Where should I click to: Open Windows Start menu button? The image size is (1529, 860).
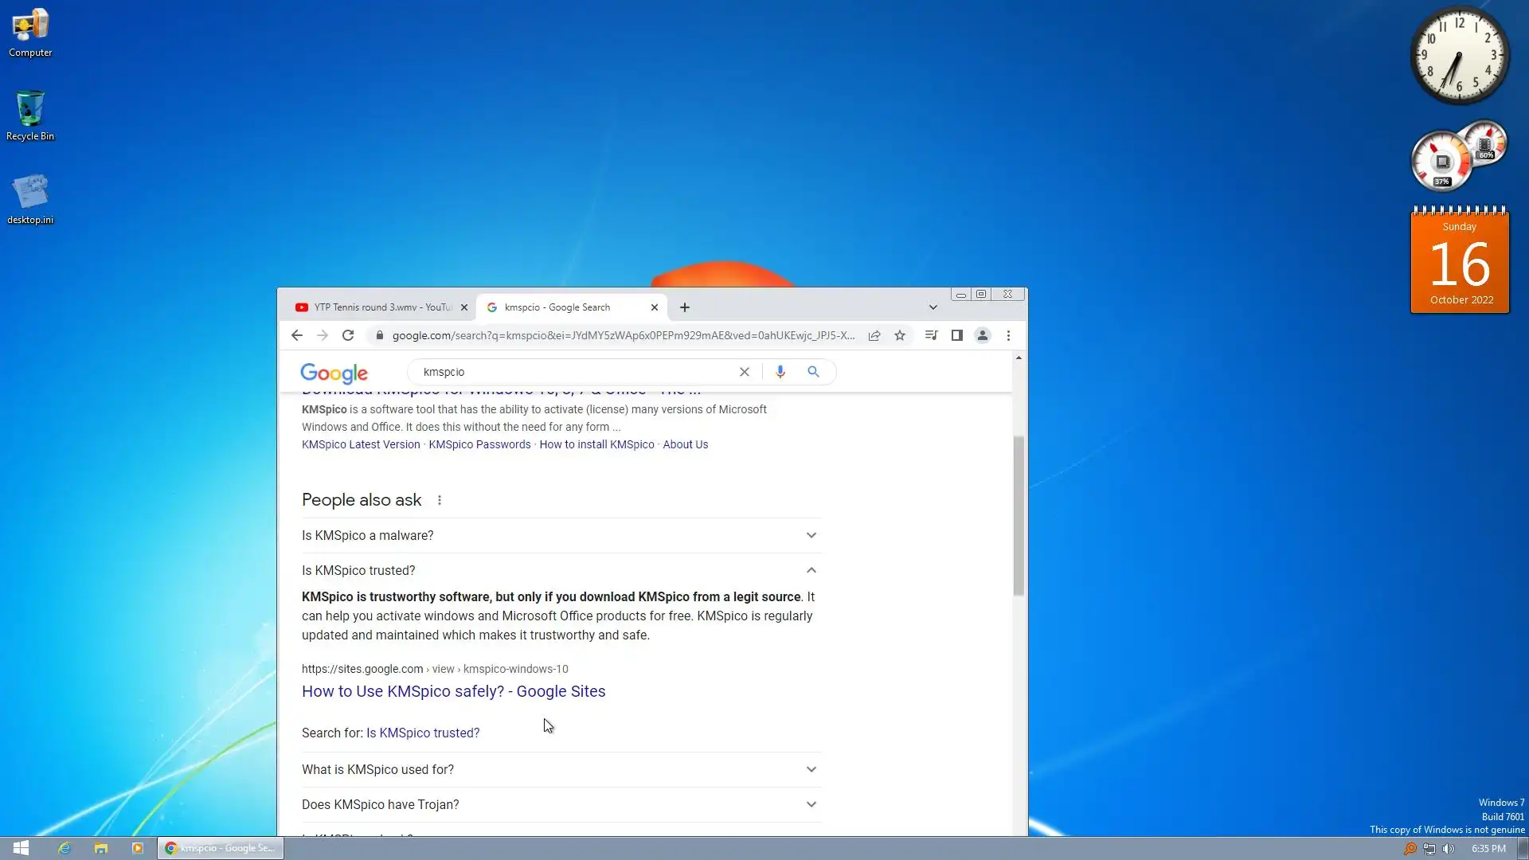click(22, 848)
